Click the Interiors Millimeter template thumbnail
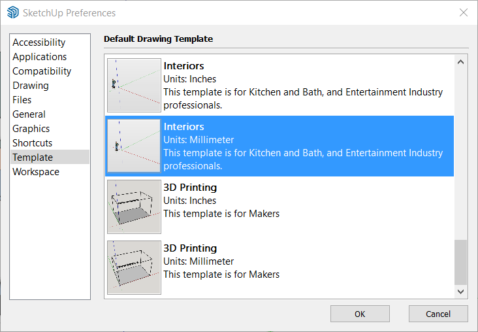 134,146
